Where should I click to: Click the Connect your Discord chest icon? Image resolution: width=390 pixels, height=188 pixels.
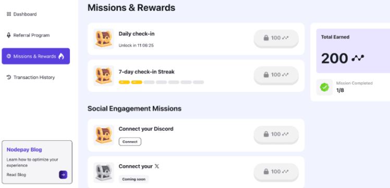coord(104,135)
